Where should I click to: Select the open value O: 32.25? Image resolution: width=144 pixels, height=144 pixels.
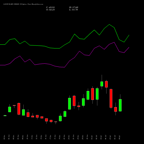point(50,10)
